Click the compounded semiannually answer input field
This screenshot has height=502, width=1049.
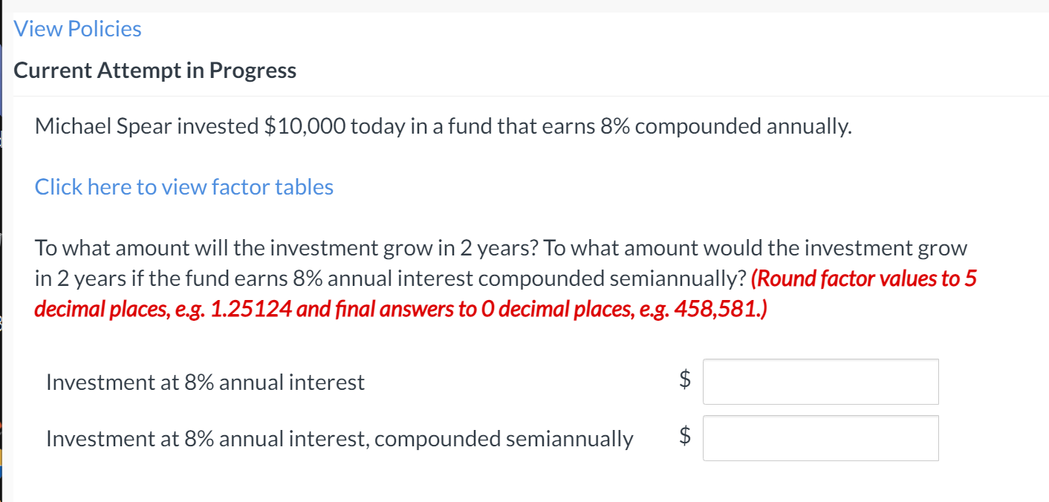[819, 437]
